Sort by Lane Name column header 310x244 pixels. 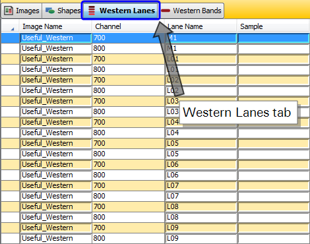[201, 26]
